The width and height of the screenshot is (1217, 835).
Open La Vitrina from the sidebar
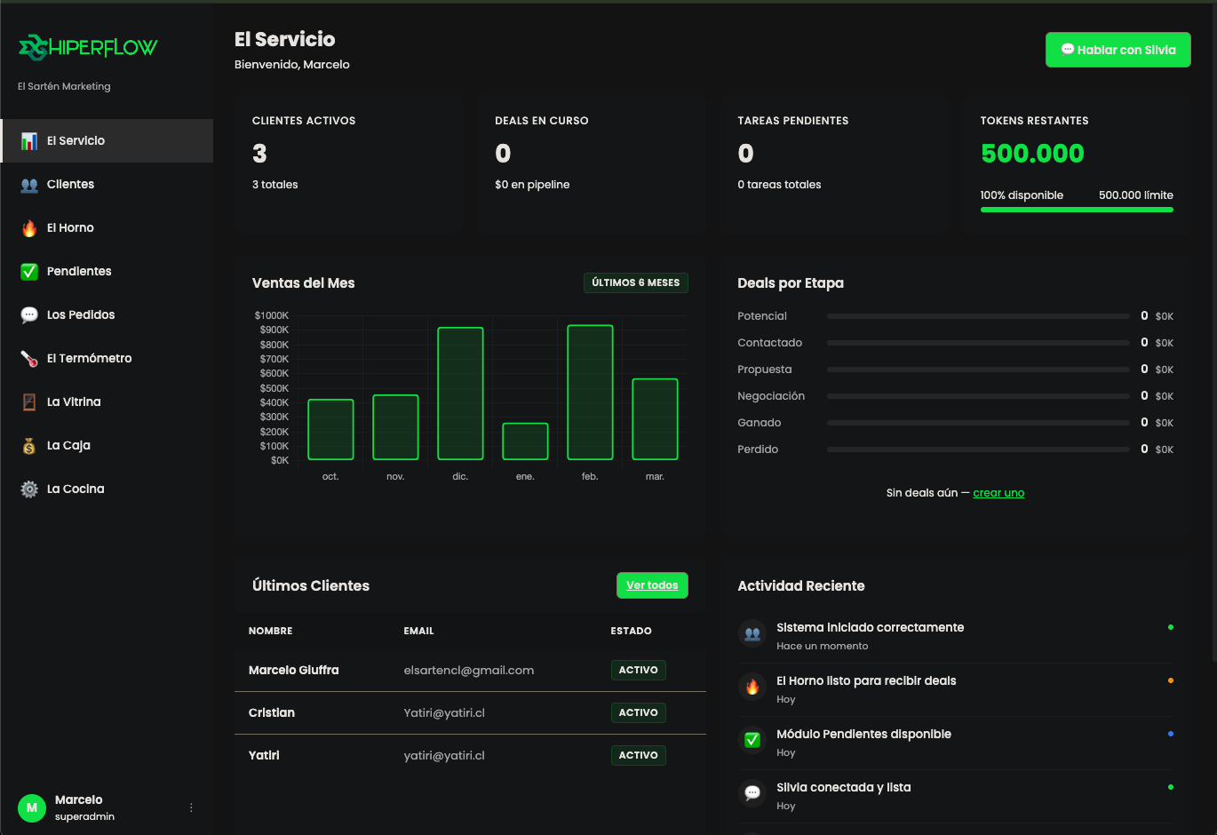pyautogui.click(x=107, y=402)
